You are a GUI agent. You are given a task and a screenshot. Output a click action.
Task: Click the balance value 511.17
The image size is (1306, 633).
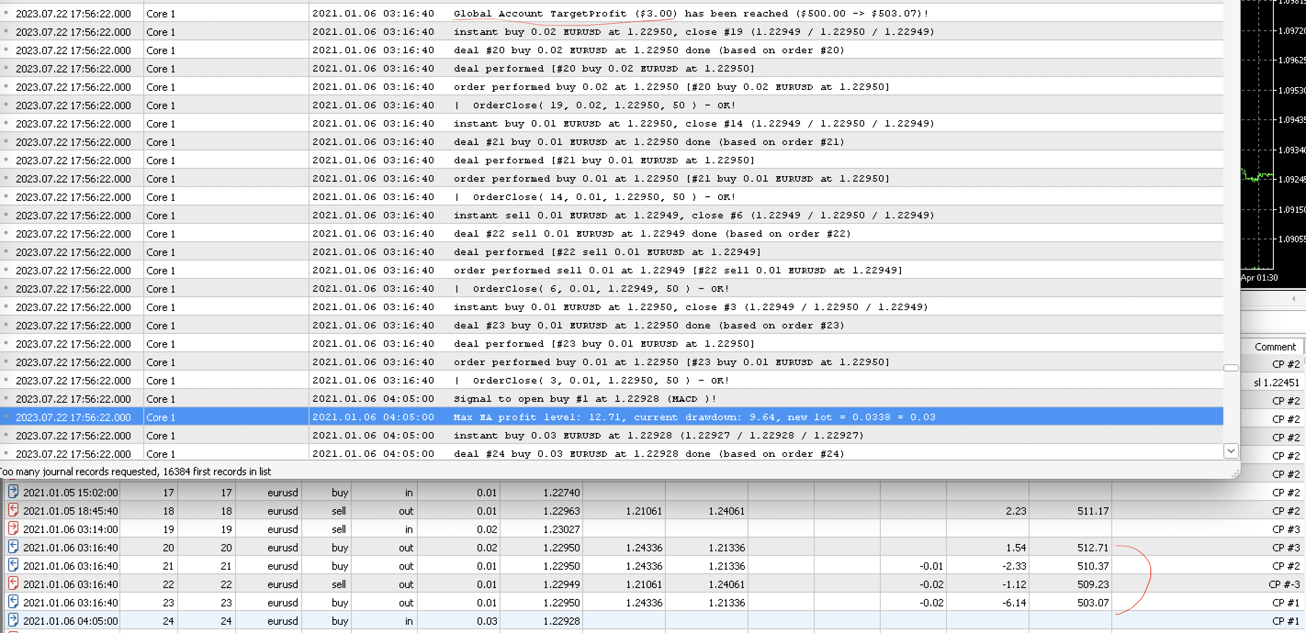(x=1093, y=511)
